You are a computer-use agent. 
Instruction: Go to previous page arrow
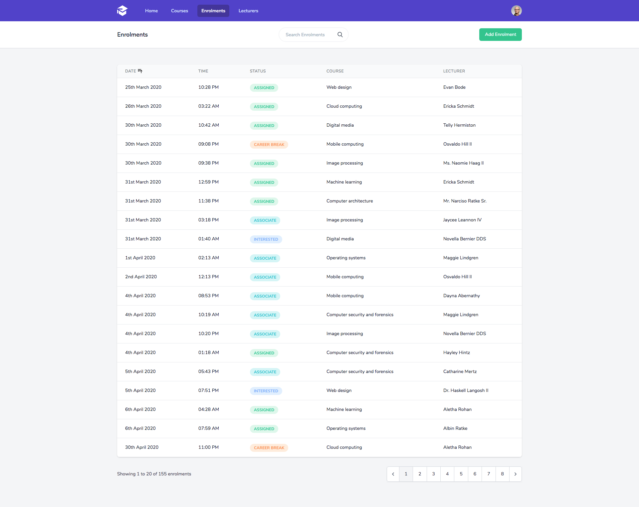[393, 474]
